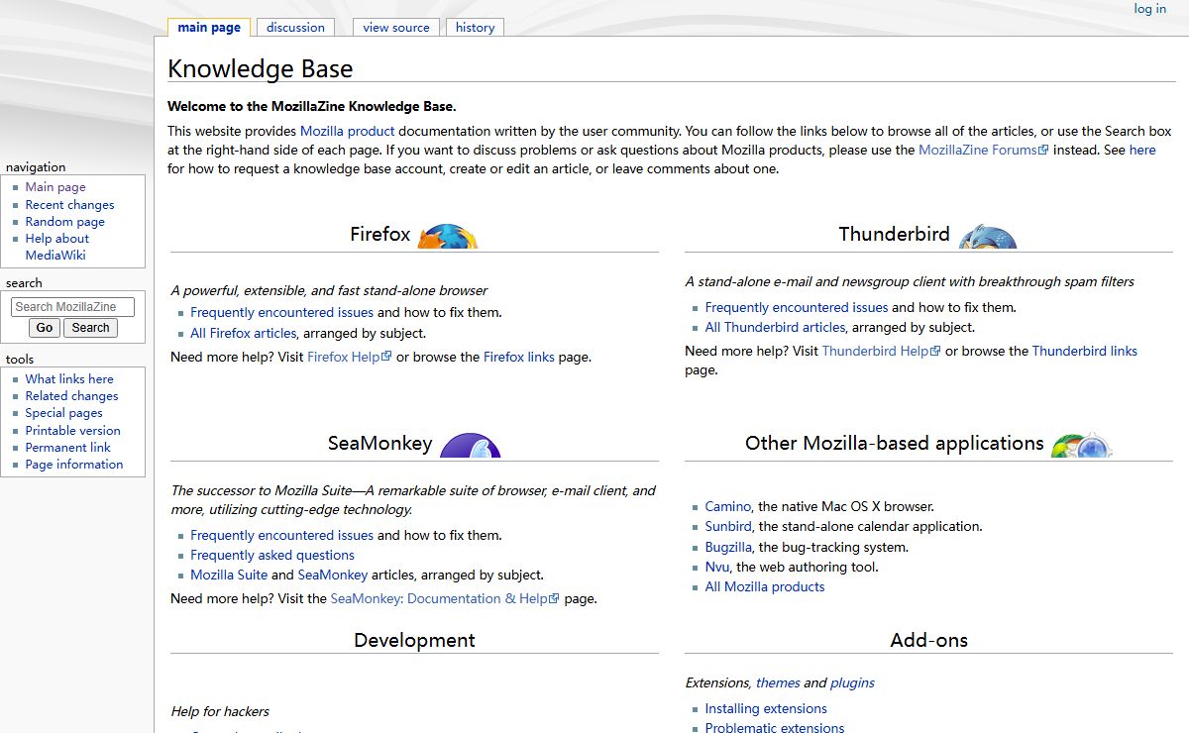
Task: Open the Nvu web authoring link
Action: click(717, 568)
